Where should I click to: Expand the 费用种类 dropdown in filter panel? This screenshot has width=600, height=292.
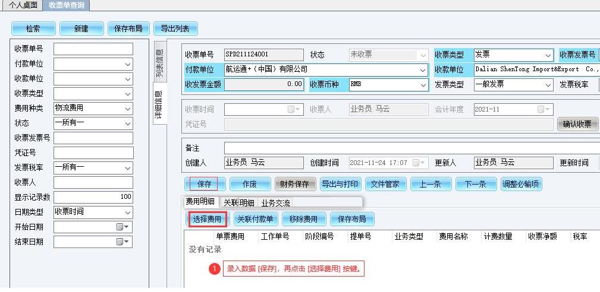[128, 108]
